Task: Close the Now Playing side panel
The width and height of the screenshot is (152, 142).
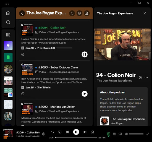Action: (x=145, y=13)
